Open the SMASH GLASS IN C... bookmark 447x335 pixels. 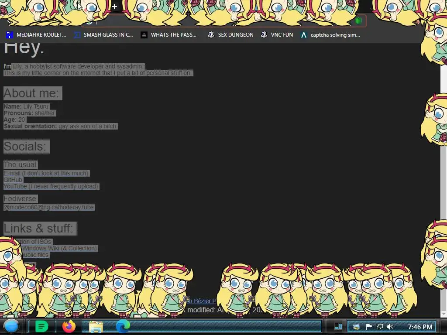[103, 35]
